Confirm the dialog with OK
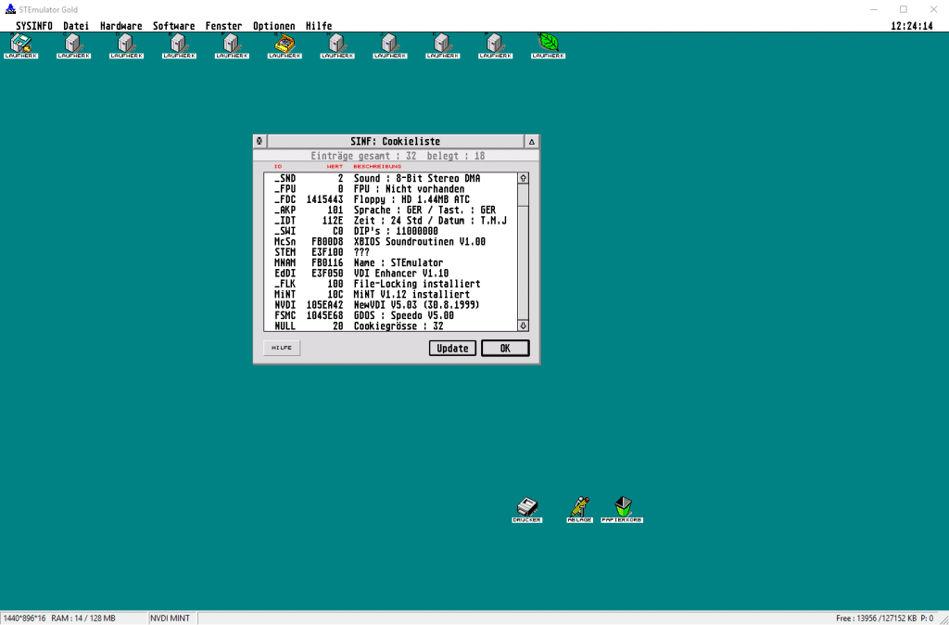Screen dimensions: 949x625 (x=505, y=348)
